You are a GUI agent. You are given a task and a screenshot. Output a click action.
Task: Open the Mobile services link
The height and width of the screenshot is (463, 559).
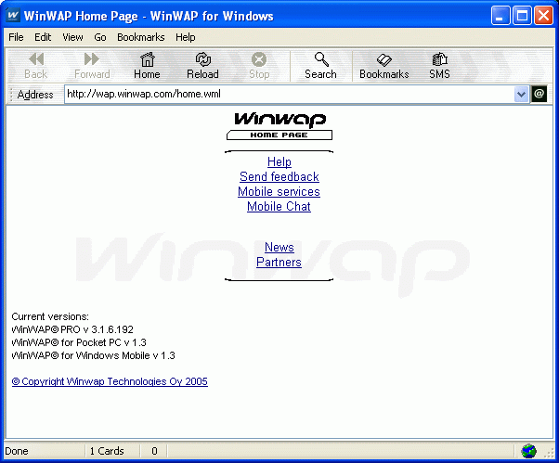[x=279, y=192]
